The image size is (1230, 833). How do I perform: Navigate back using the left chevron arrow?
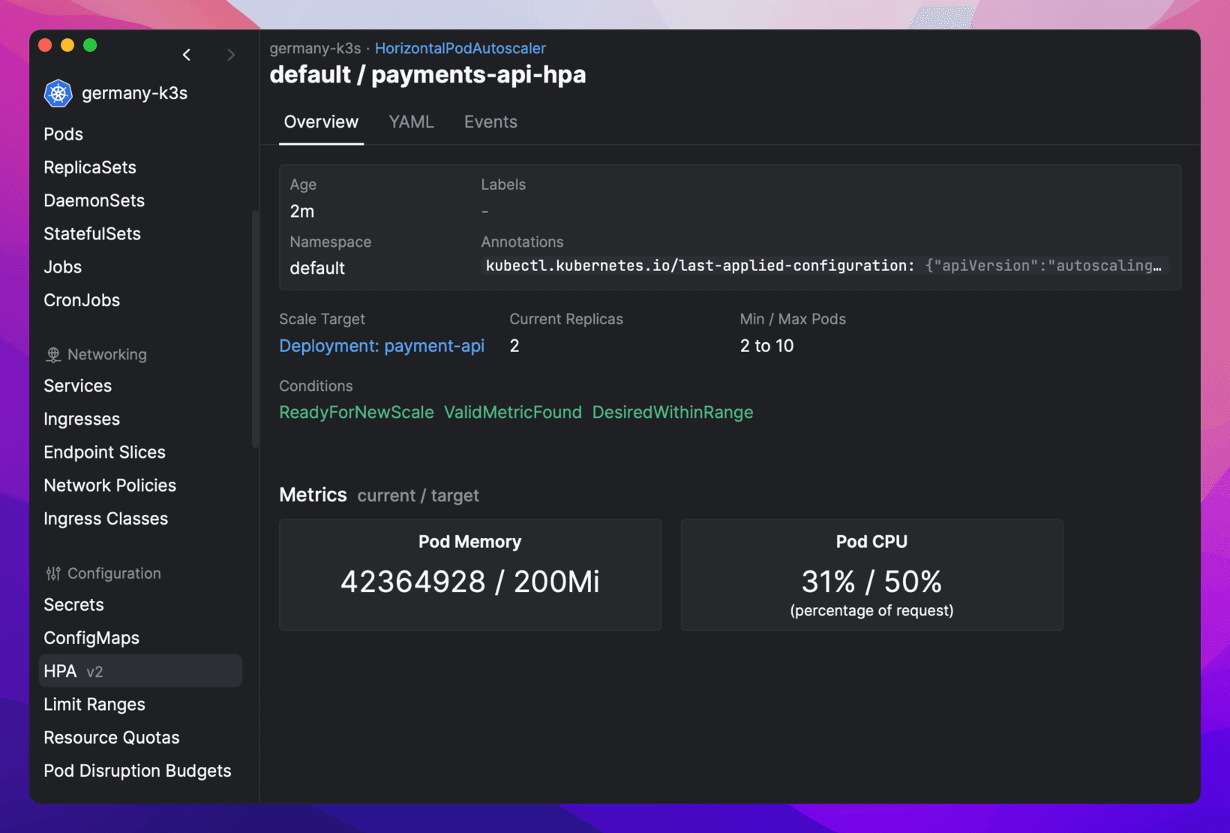pyautogui.click(x=187, y=54)
